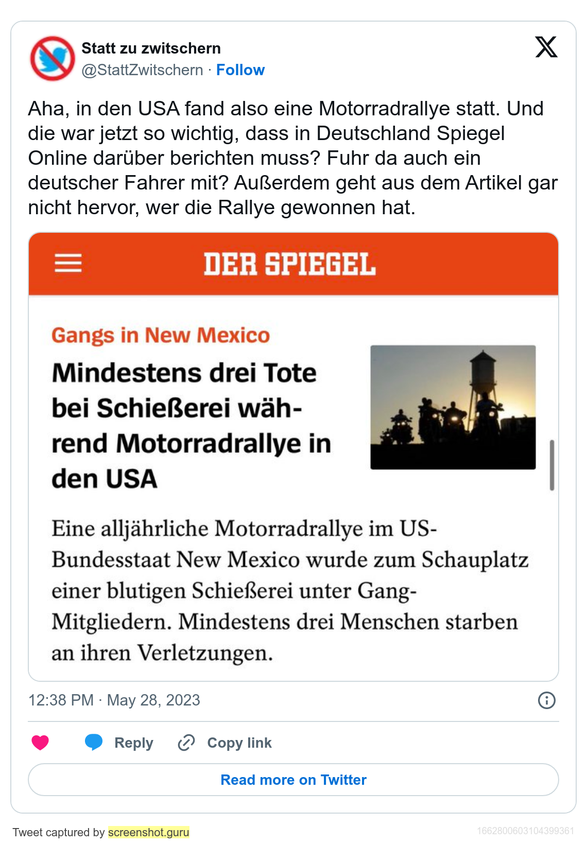Open the tweet info circle icon
This screenshot has width=587, height=861.
(546, 700)
